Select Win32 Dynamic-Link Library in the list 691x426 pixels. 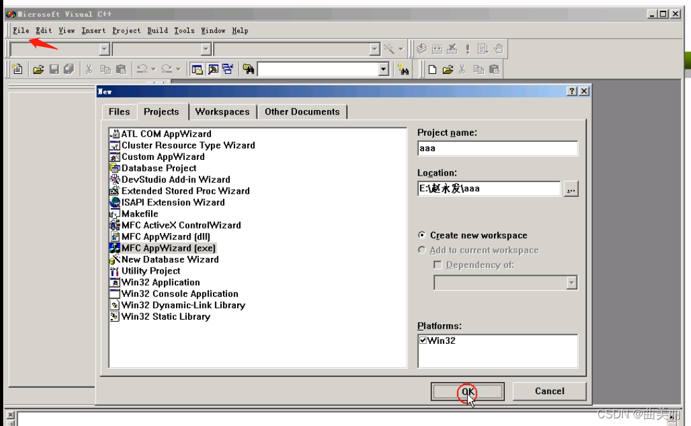point(184,305)
